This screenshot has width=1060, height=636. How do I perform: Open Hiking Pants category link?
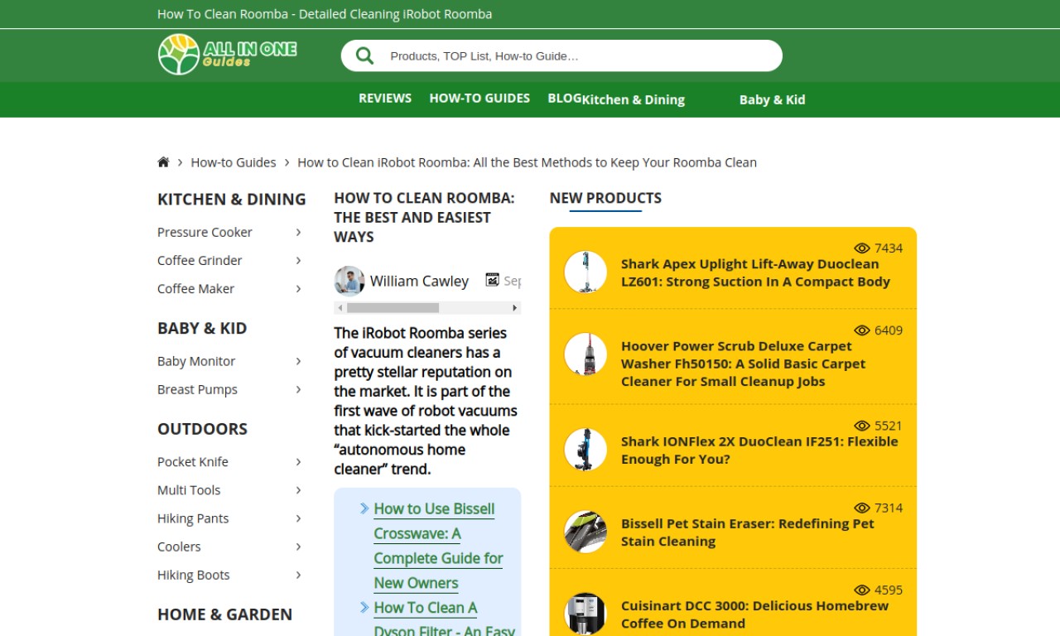point(193,518)
